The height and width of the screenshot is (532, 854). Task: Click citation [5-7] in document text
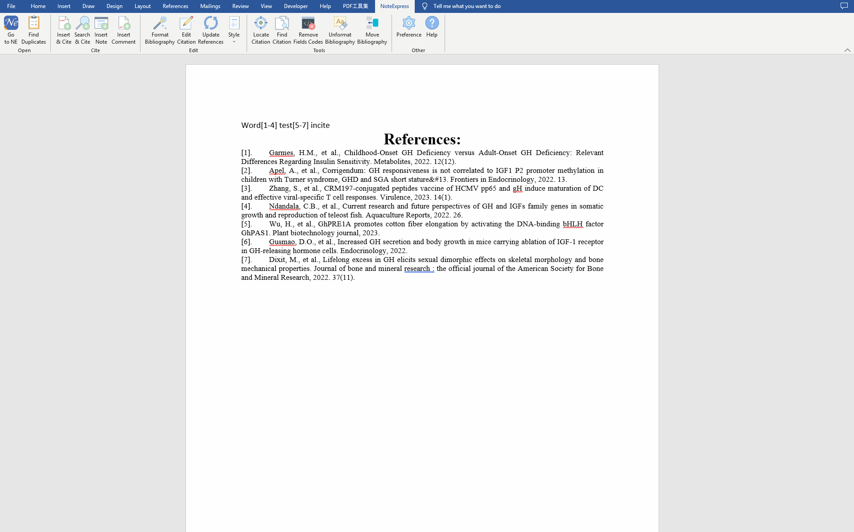pyautogui.click(x=301, y=125)
